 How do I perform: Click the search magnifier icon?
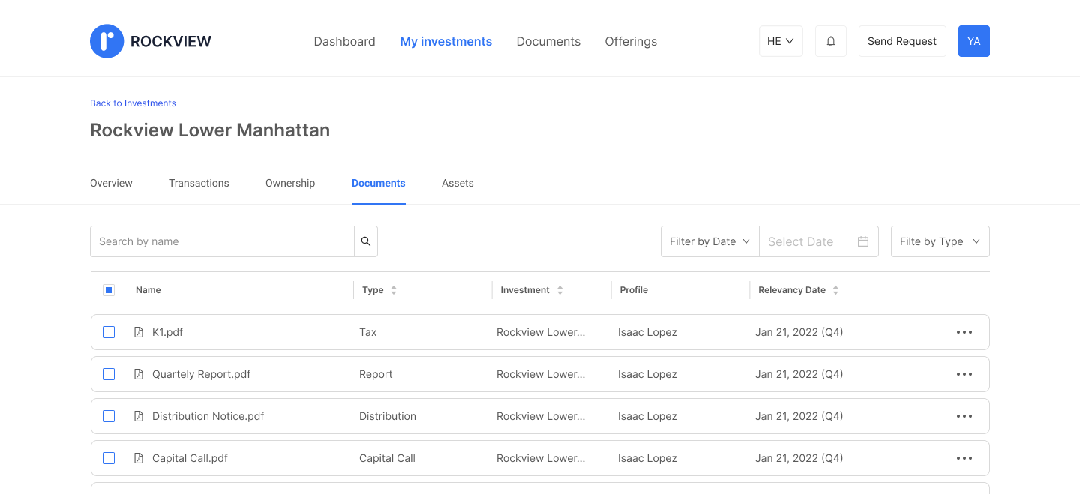365,241
